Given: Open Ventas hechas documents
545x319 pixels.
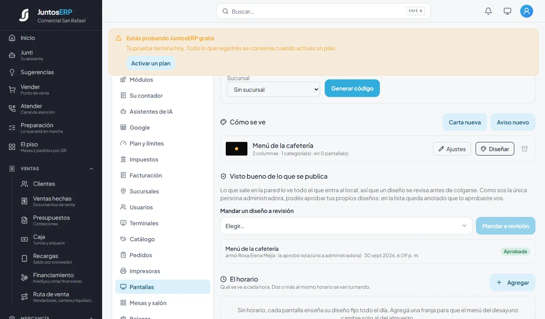Looking at the screenshot, I should tap(57, 201).
